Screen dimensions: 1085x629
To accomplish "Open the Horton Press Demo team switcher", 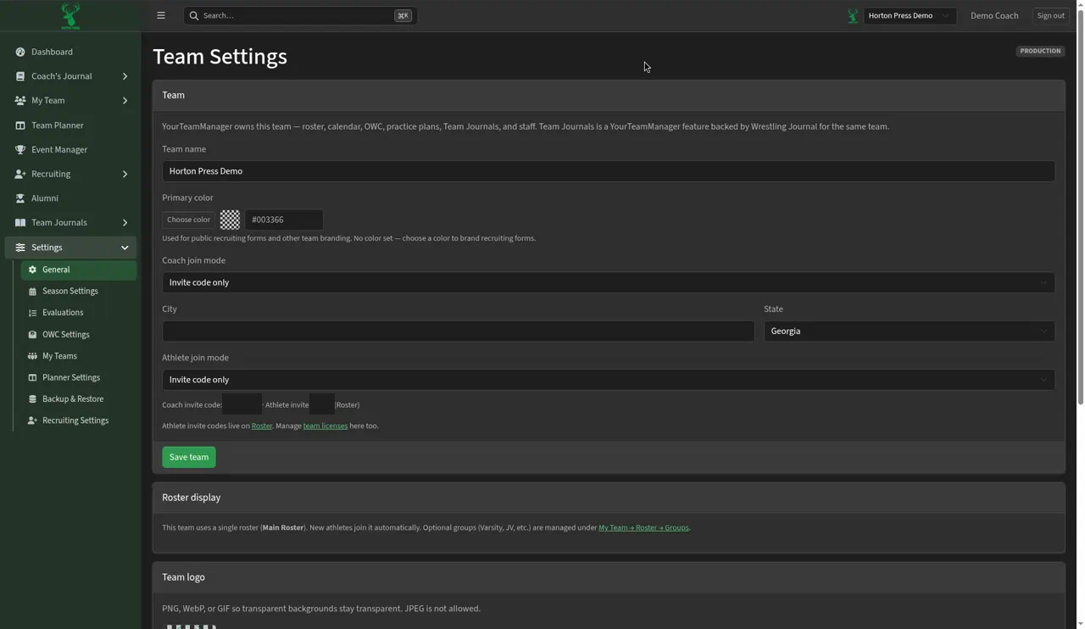I will click(910, 15).
